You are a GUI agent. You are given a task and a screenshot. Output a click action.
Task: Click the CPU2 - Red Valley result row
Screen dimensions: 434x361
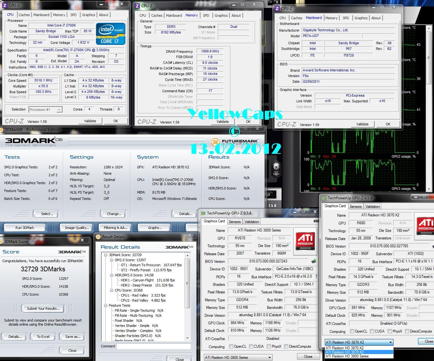143,300
